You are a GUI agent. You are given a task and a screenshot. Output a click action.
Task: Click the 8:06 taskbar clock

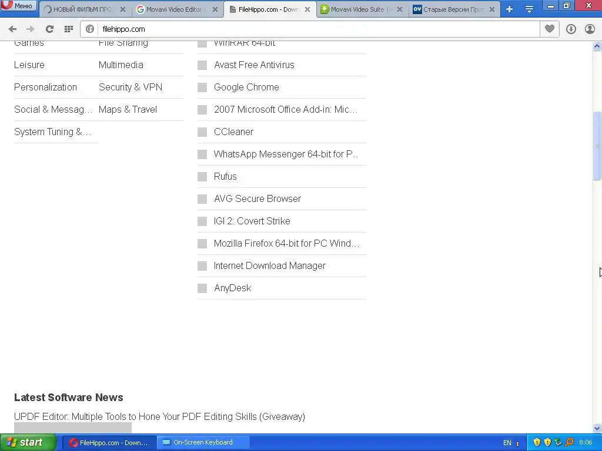pyautogui.click(x=586, y=443)
